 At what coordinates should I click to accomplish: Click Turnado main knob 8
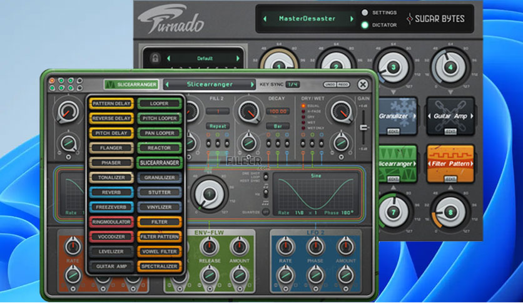click(x=450, y=212)
